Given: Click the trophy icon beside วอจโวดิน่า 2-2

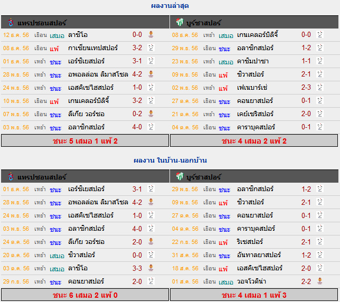Looking at the screenshot, I should pos(320,281).
